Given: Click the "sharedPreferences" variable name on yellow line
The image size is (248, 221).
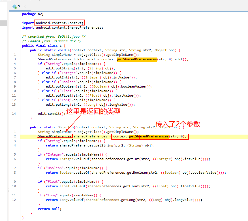Looking at the screenshot, I should [x=90, y=136].
